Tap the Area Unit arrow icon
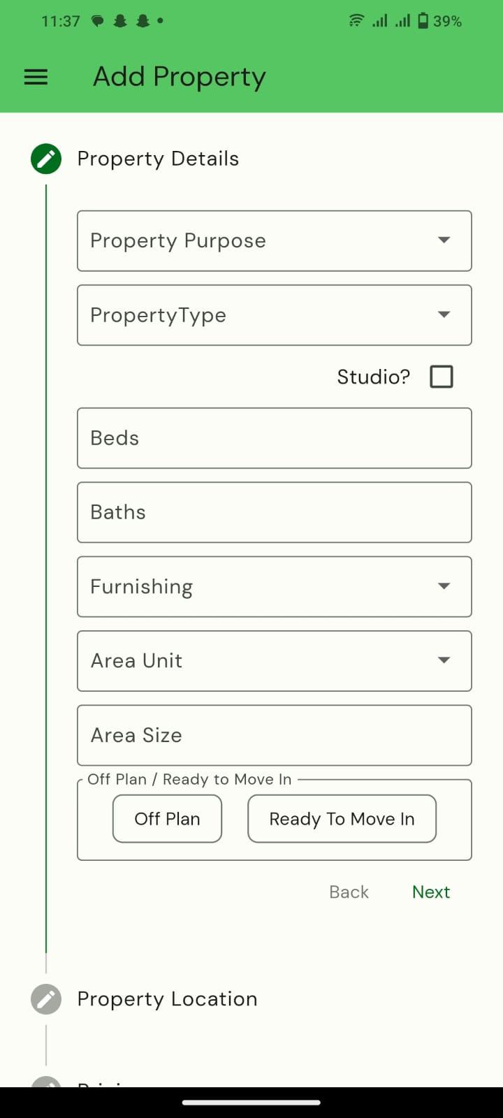The image size is (503, 1118). coord(444,660)
